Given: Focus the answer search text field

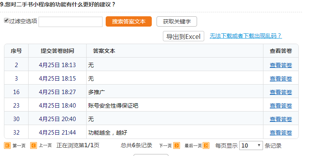Looking at the screenshot, I should click(70, 22).
